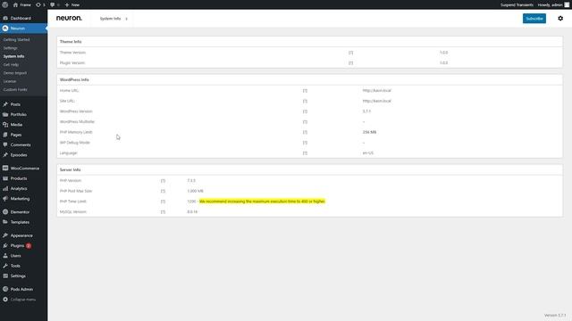This screenshot has height=321, width=572.
Task: Click help icon beside PHP Version
Action: (x=163, y=180)
